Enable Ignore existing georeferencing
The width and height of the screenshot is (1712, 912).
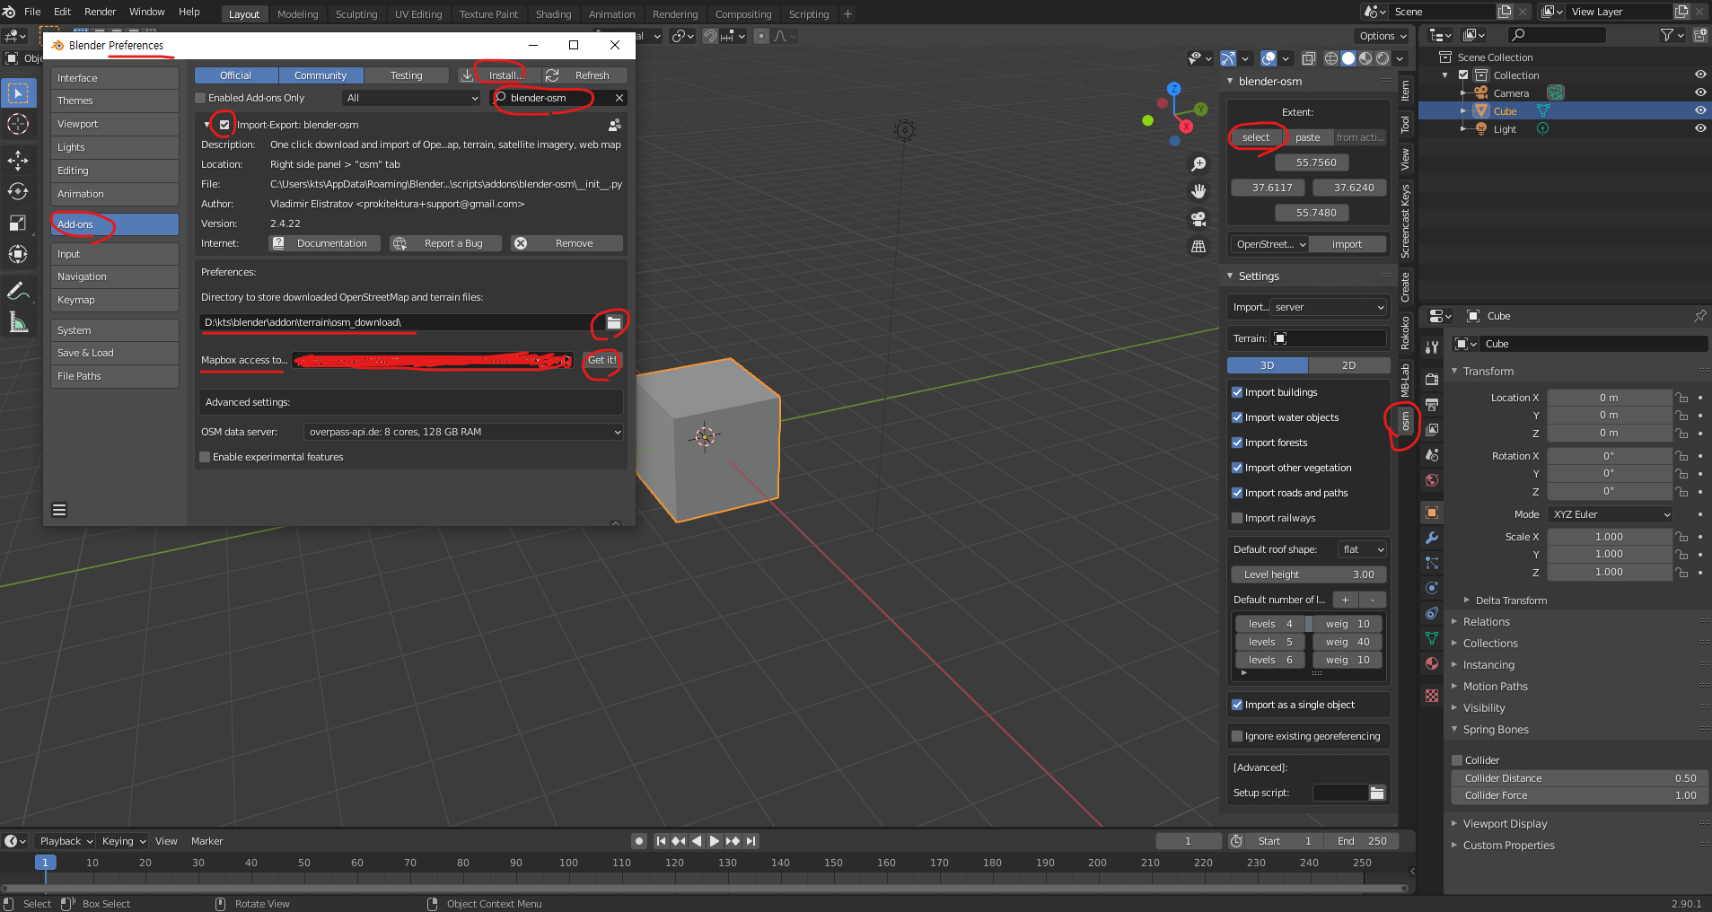tap(1237, 736)
